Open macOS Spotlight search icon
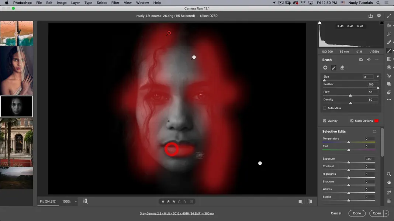This screenshot has height=221, width=394. [x=378, y=3]
